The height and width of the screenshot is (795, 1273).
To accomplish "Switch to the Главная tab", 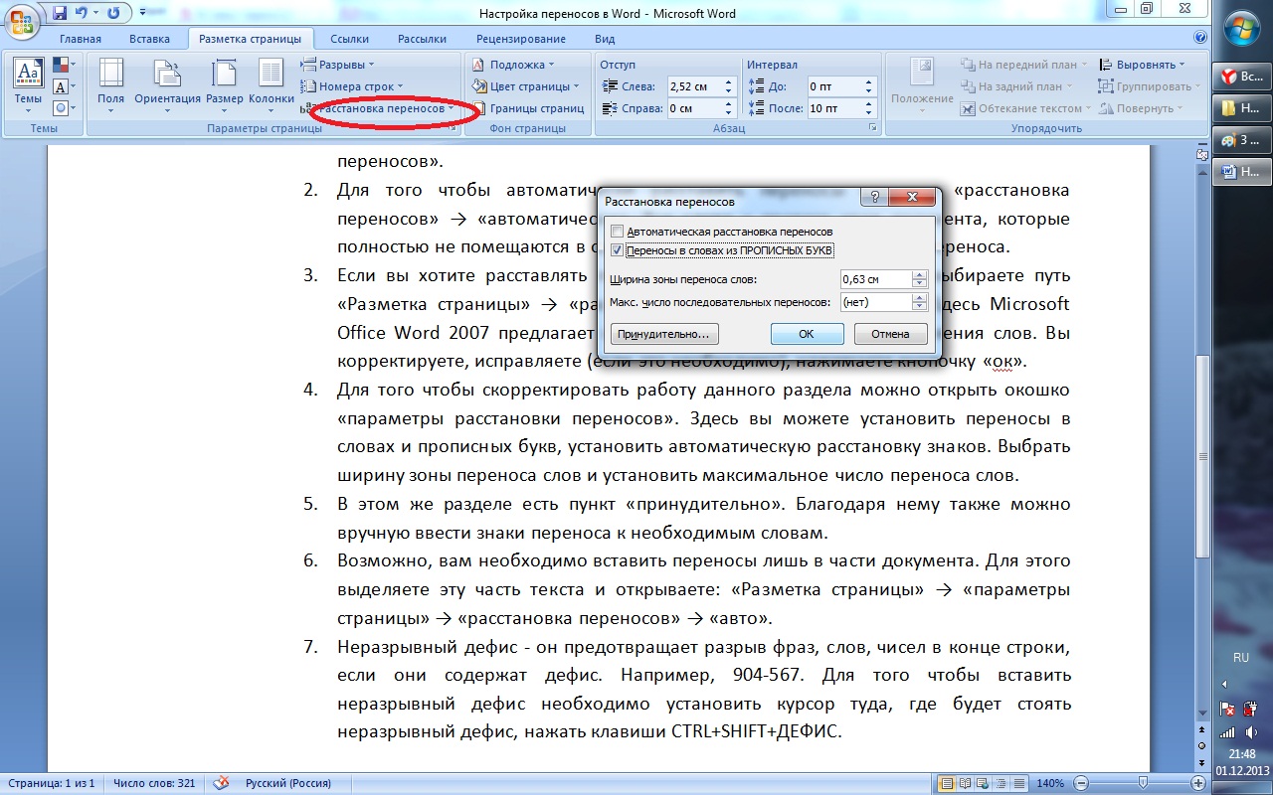I will pos(81,39).
